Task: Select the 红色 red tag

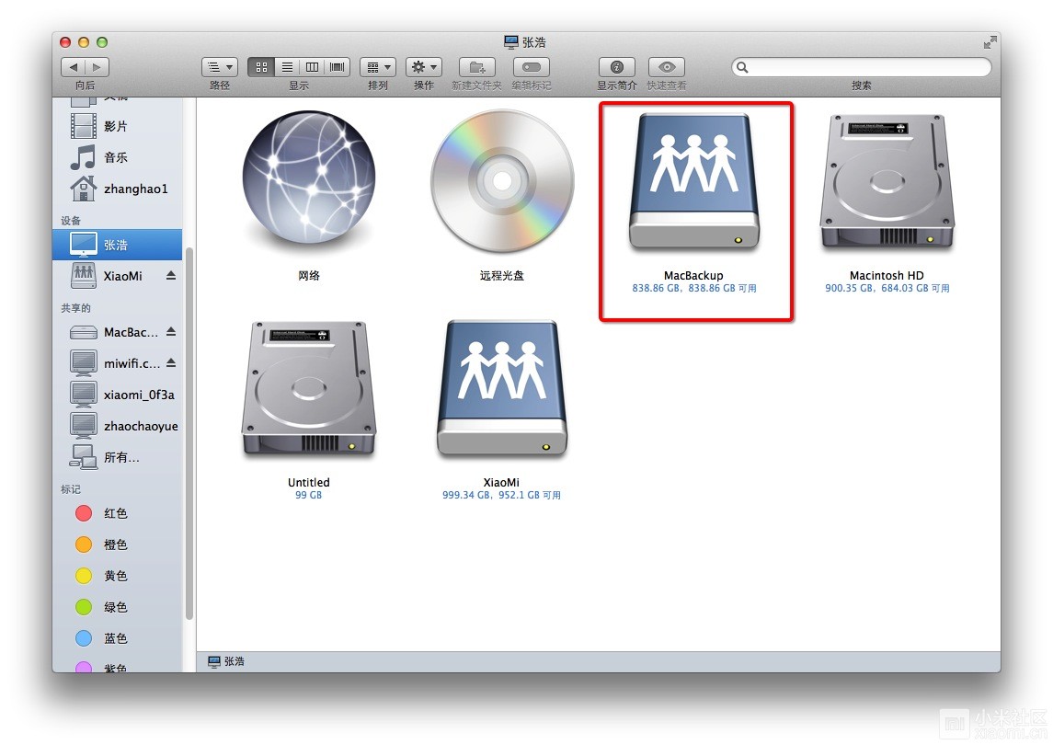Action: 115,513
